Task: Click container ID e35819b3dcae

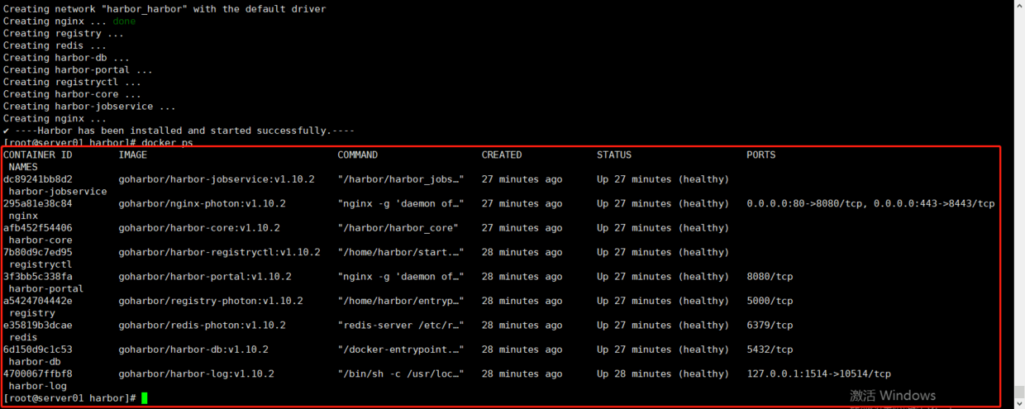Action: coord(38,326)
